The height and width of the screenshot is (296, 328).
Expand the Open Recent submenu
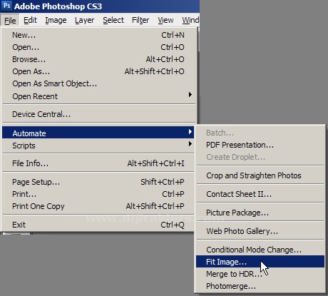point(98,96)
